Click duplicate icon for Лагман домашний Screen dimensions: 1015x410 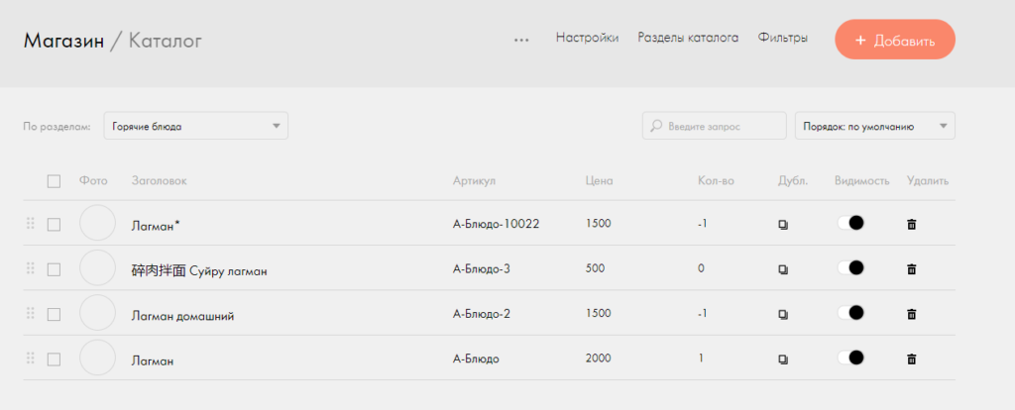(x=783, y=314)
